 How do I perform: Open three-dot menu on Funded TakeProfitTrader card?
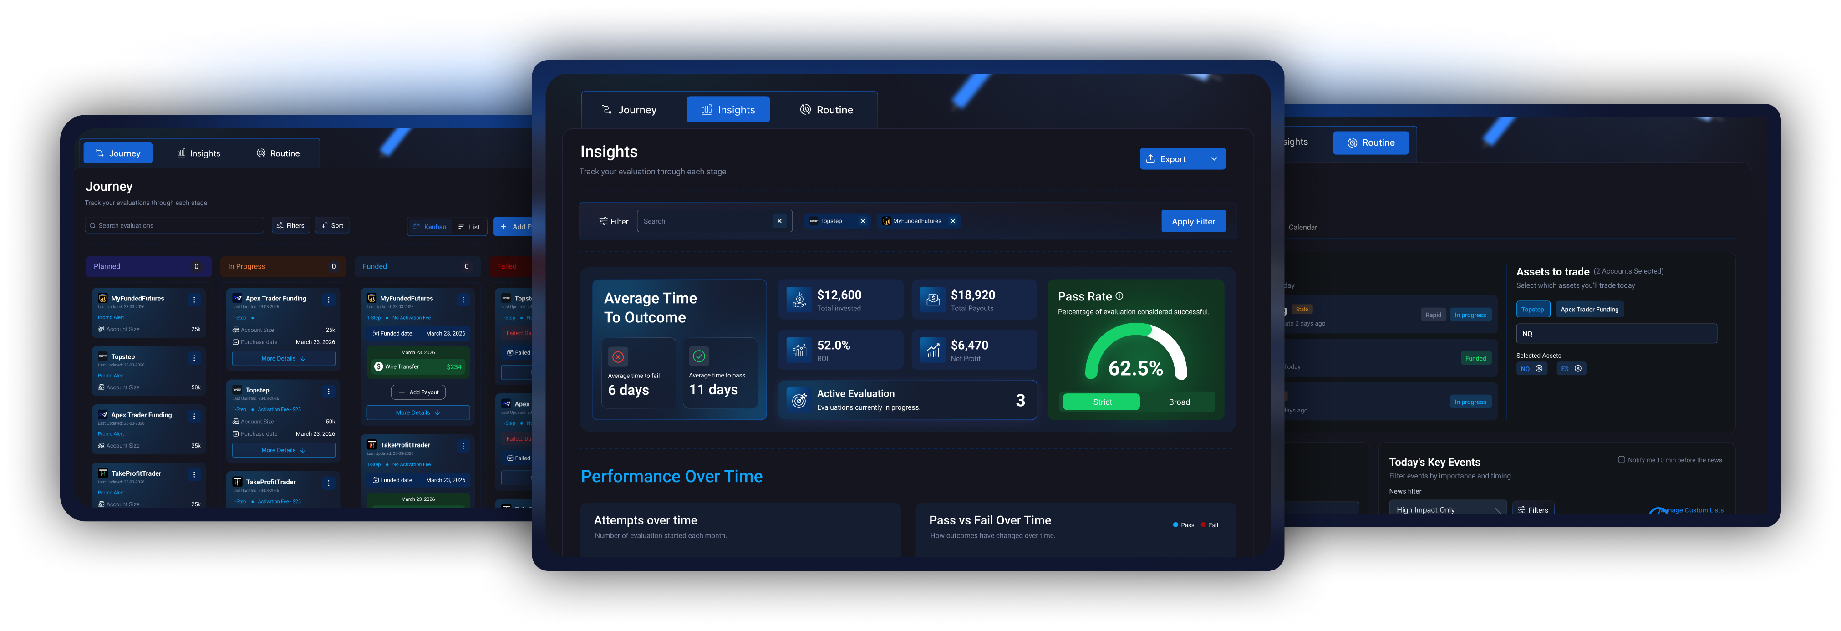click(463, 446)
